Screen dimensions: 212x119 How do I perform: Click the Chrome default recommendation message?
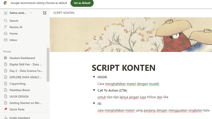pos(39,3)
